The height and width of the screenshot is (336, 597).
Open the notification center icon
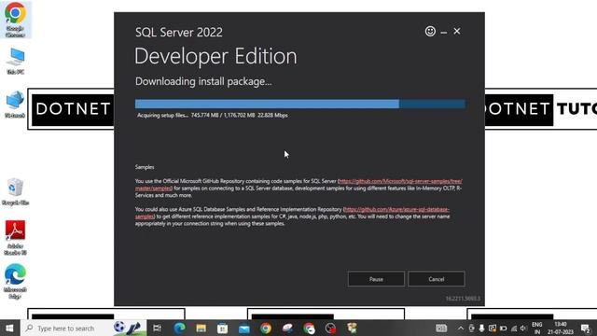click(586, 328)
